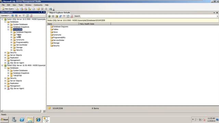
Task: Select SOURCEDB in the Object Explorer tree
Action: point(17,29)
